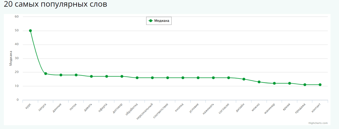Screen dimensions: 339x129
Task: Click the обработка data point
Action: click(137, 78)
